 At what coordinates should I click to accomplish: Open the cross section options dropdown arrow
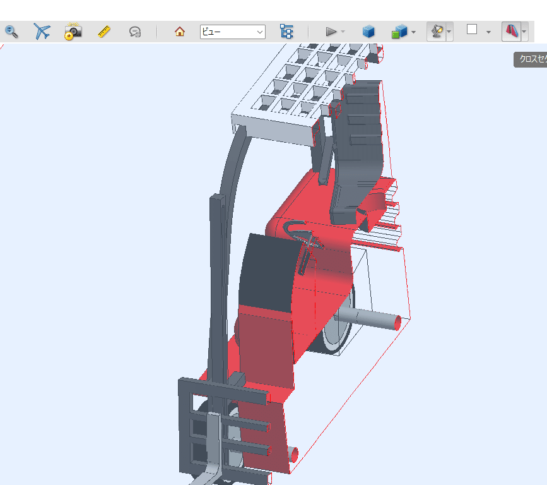pos(522,31)
